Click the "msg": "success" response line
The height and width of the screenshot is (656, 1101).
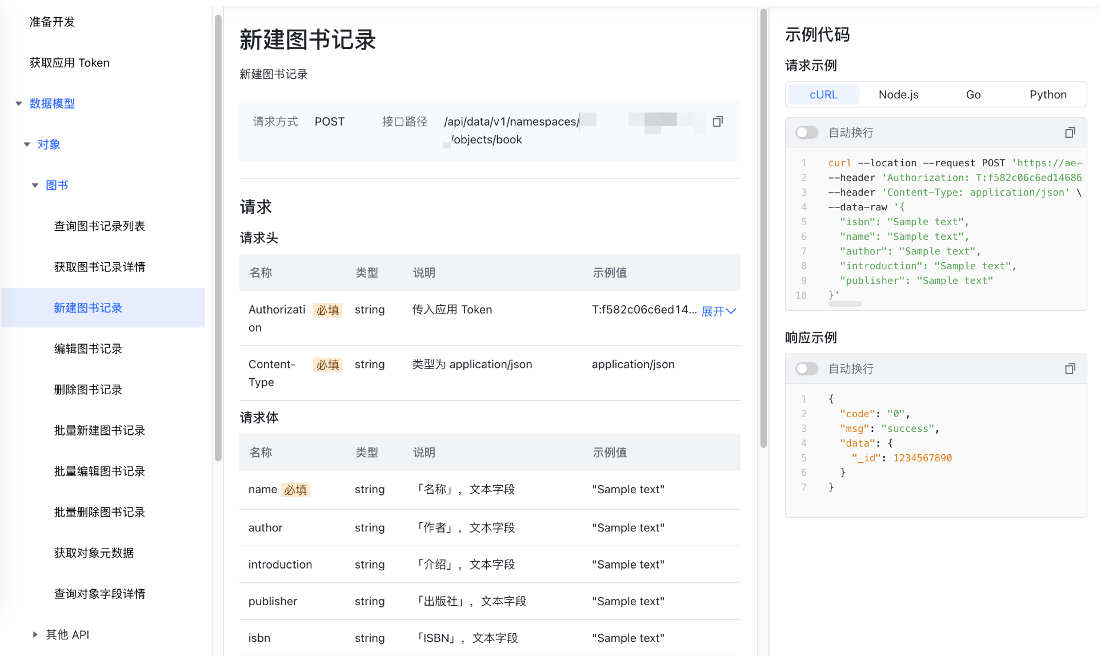[889, 429]
